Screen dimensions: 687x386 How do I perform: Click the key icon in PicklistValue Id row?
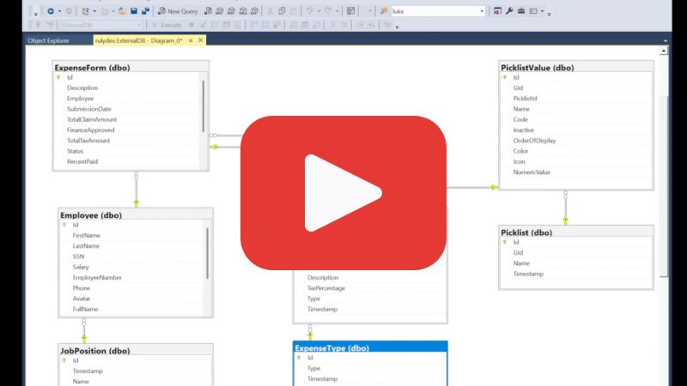pos(505,77)
